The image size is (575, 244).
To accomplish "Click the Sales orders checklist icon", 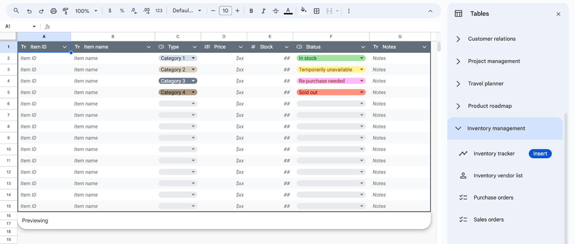I will pos(463,219).
